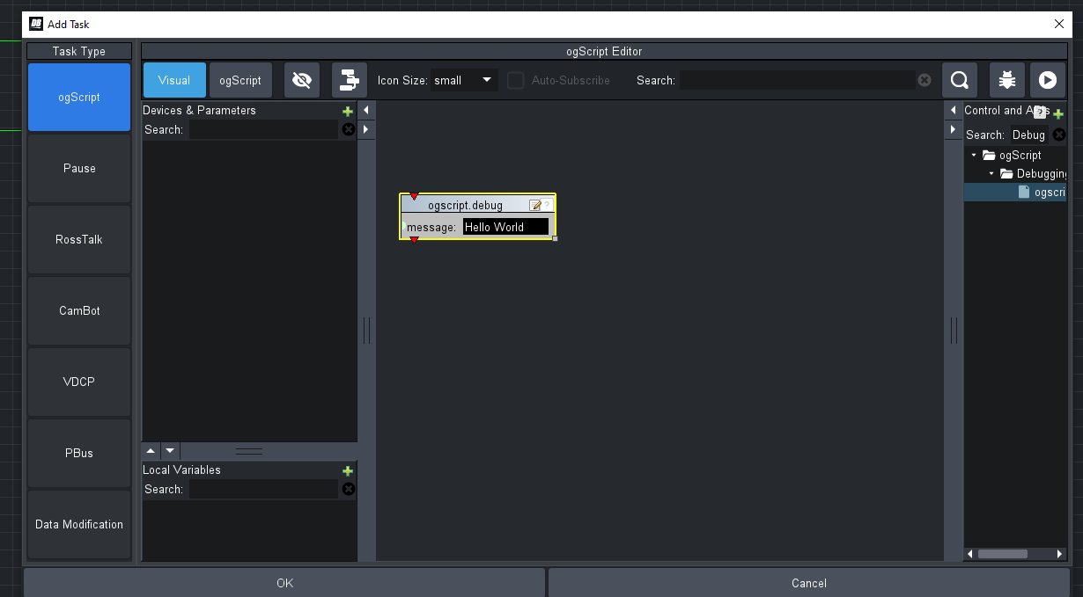Click the question mark help icon on ogscript.debug block
1083x597 pixels.
point(547,205)
